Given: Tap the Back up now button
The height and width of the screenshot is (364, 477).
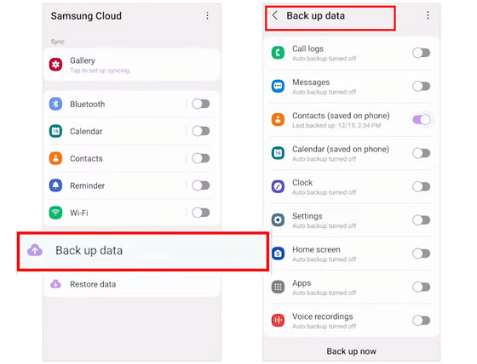Looking at the screenshot, I should coord(351,351).
